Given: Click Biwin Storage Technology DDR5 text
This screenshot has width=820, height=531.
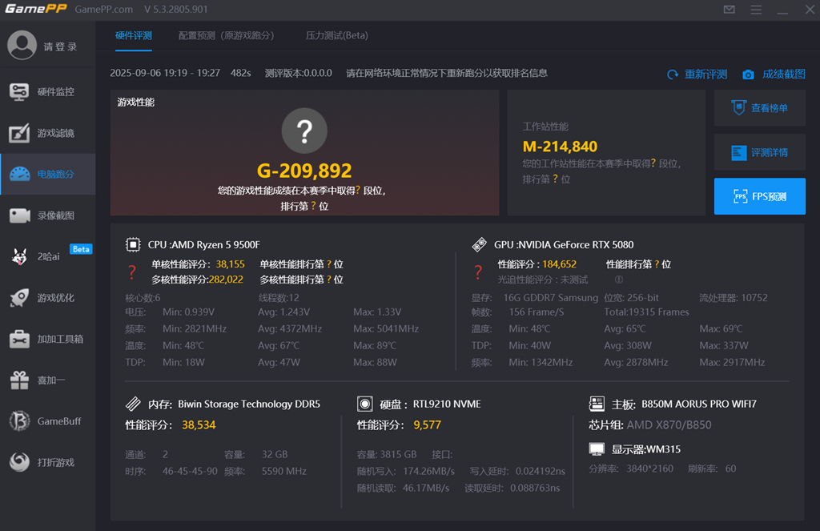Looking at the screenshot, I should pyautogui.click(x=249, y=404).
